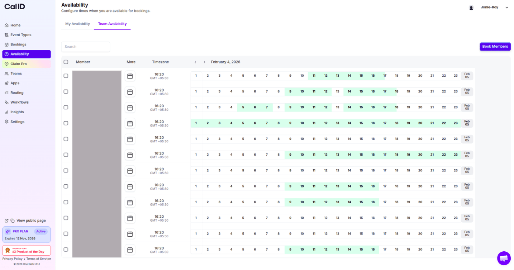Click the Timezone column header
The image size is (514, 270).
click(x=160, y=62)
